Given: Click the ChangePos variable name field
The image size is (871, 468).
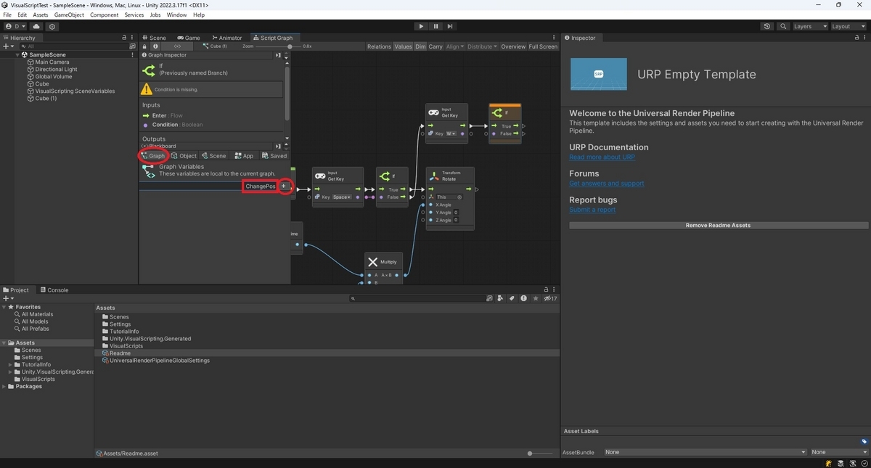Looking at the screenshot, I should pos(261,186).
